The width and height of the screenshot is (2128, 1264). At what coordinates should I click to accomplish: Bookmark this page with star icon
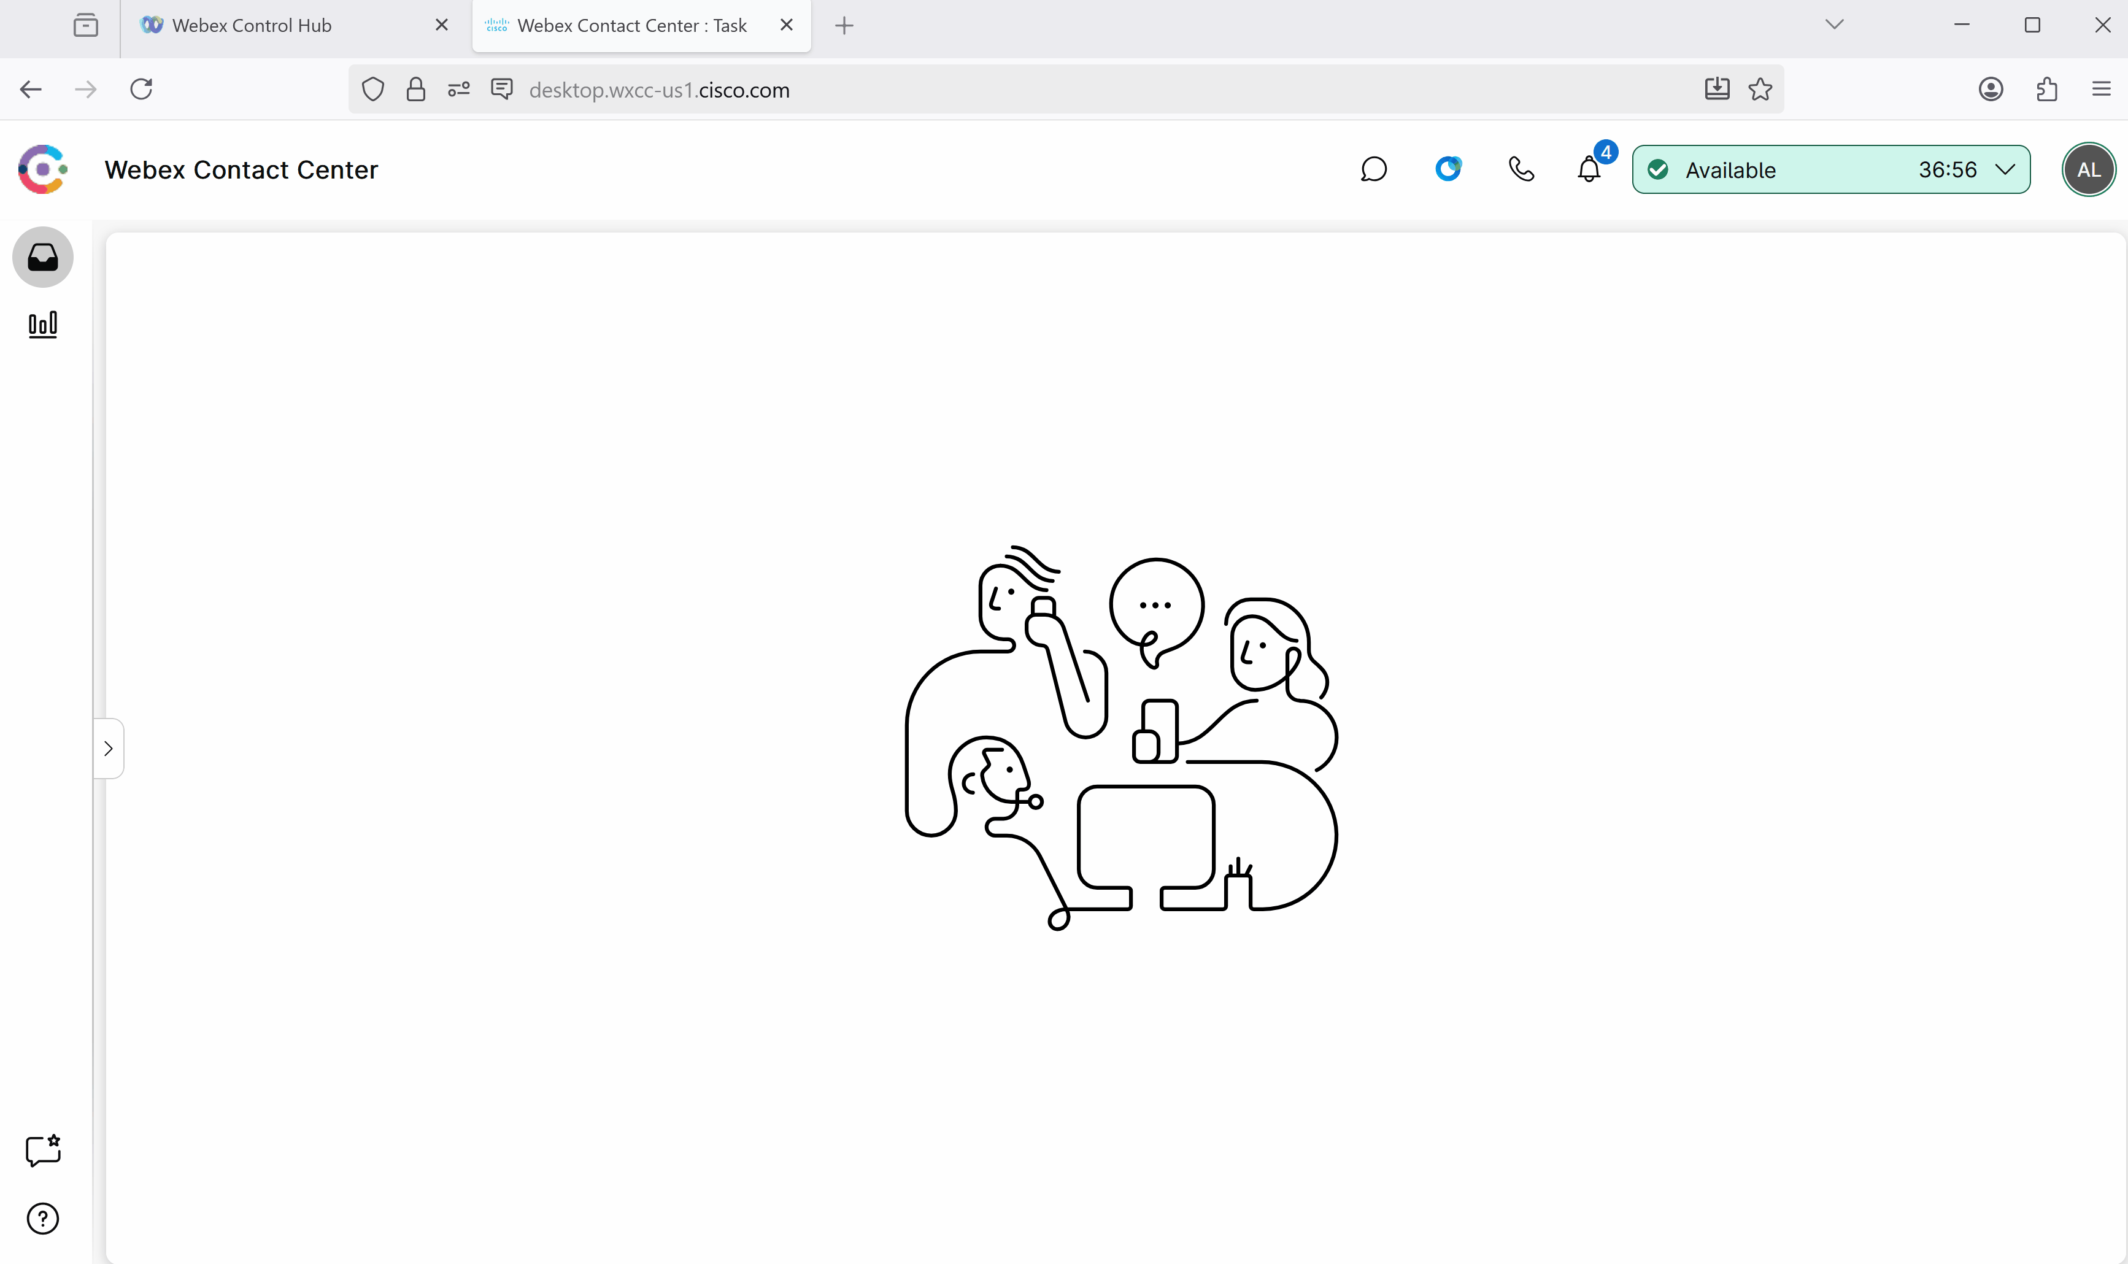[x=1760, y=90]
